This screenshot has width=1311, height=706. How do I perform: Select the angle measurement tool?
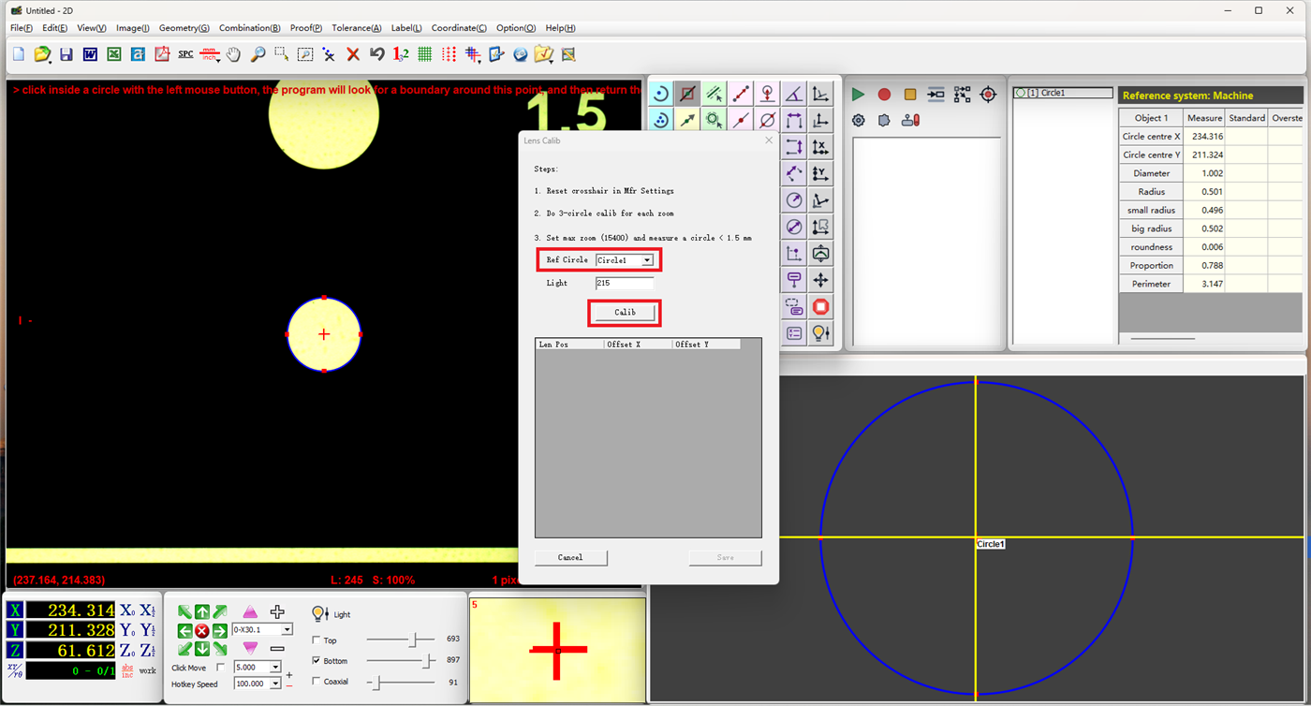[x=794, y=94]
